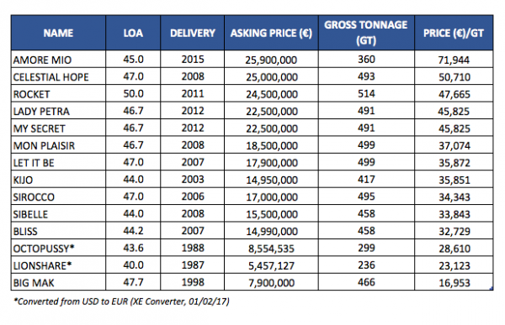Select the ASKING PRICE (€) header cell
The width and height of the screenshot is (505, 325).
pyautogui.click(x=271, y=33)
